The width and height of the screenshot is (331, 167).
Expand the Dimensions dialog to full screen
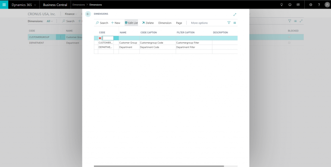235,15
